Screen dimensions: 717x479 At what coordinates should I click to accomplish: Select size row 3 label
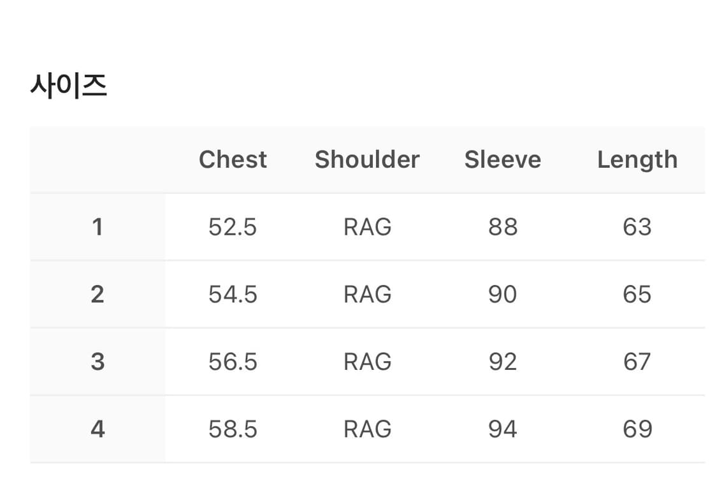[98, 362]
